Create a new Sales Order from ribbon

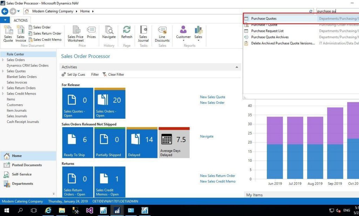click(x=39, y=27)
